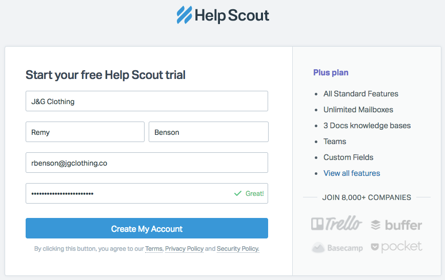The image size is (445, 280).
Task: Click the Buffer logo
Action: click(396, 225)
